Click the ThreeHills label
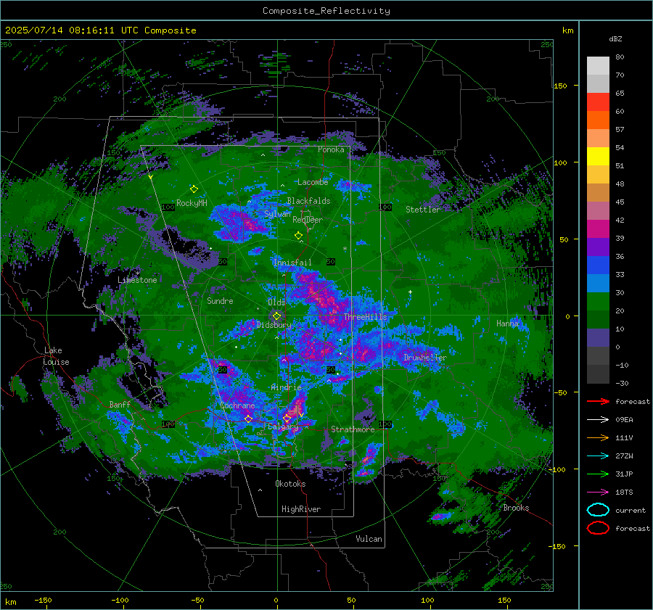The height and width of the screenshot is (610, 653). coord(365,317)
